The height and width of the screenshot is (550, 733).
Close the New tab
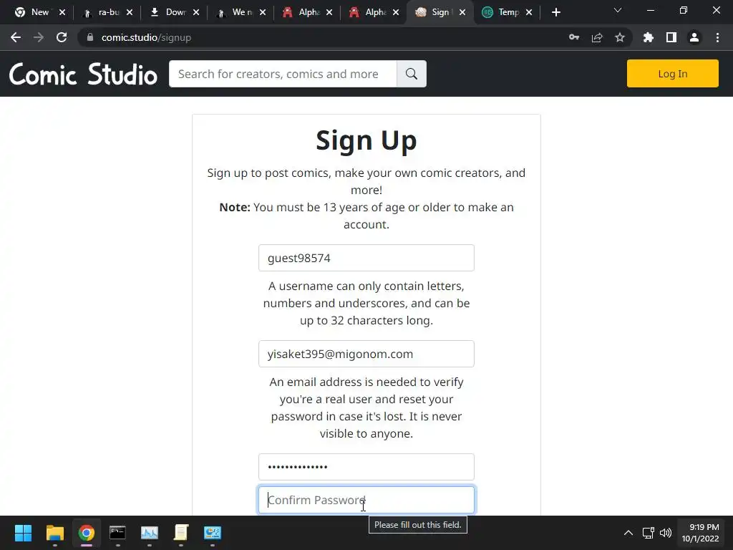point(62,12)
